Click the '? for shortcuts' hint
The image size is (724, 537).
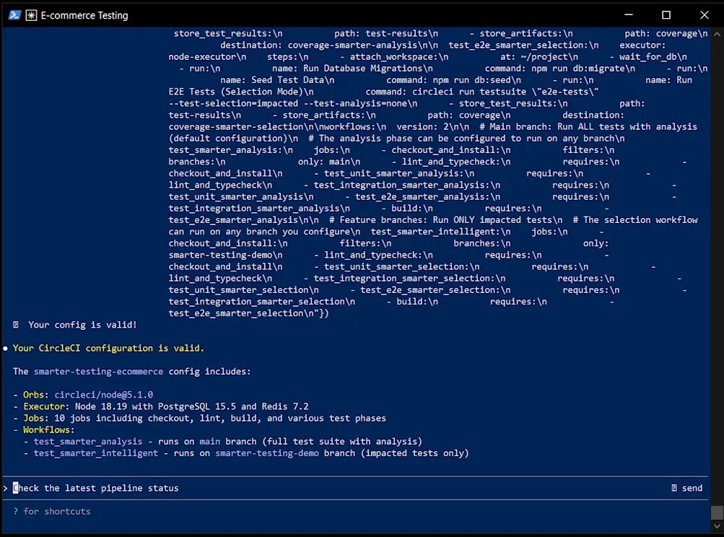tap(52, 511)
